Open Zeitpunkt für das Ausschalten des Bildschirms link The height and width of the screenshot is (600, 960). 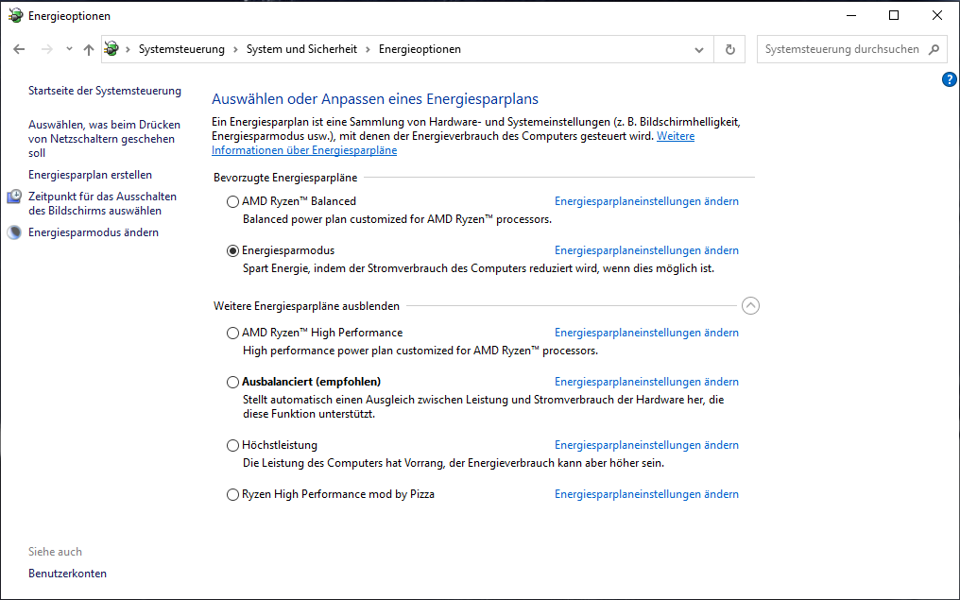coord(102,203)
